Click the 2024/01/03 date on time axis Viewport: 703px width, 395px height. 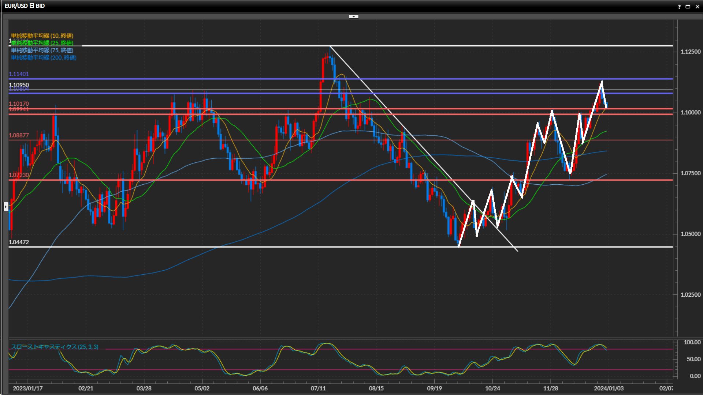coord(609,388)
